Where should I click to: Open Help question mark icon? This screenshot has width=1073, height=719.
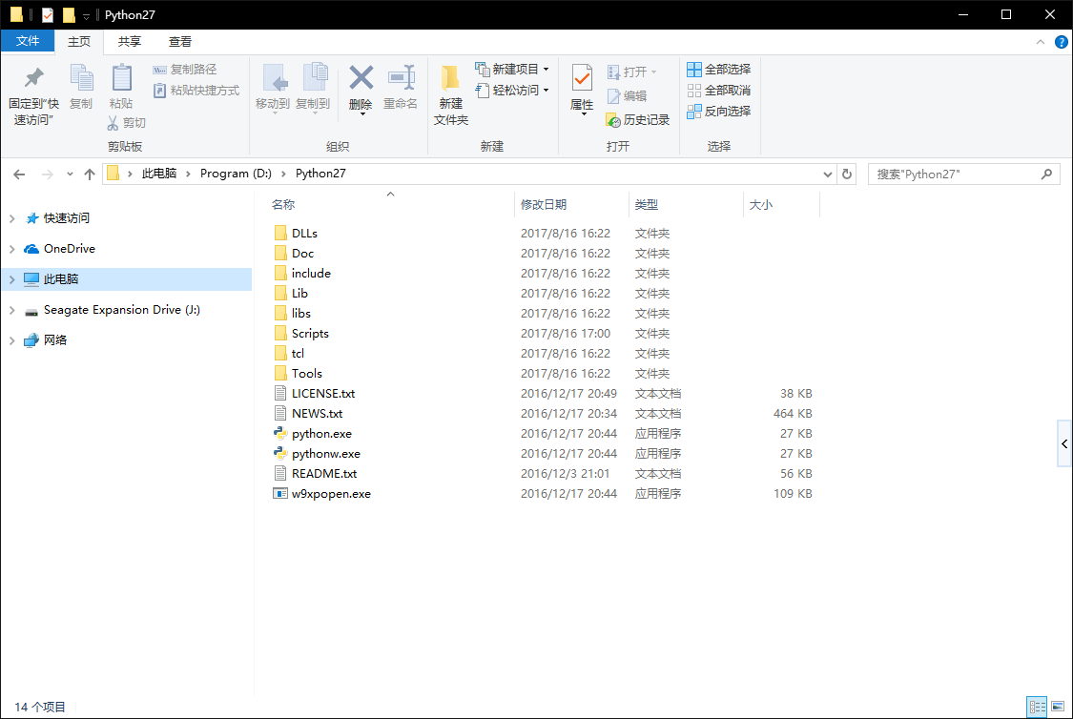click(x=1061, y=42)
